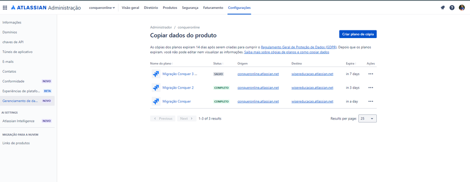The width and height of the screenshot is (470, 182).
Task: Open origin link in Migração Conquer 3 row
Action: point(258,74)
